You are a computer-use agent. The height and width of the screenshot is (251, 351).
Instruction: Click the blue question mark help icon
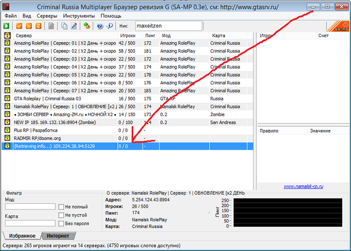click(100, 26)
